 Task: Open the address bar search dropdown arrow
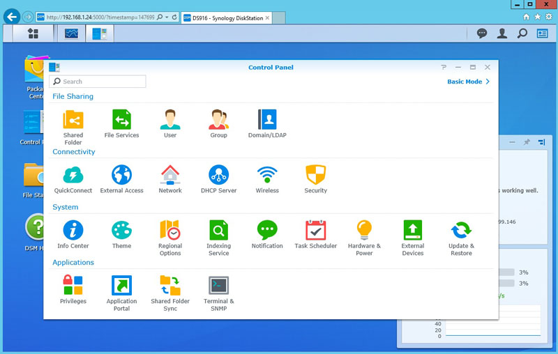[167, 17]
